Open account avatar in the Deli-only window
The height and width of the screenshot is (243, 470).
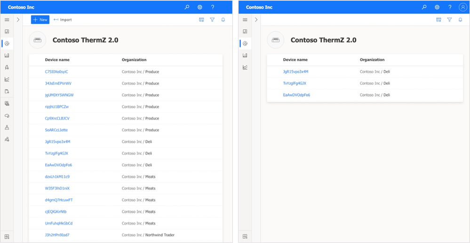pos(462,7)
